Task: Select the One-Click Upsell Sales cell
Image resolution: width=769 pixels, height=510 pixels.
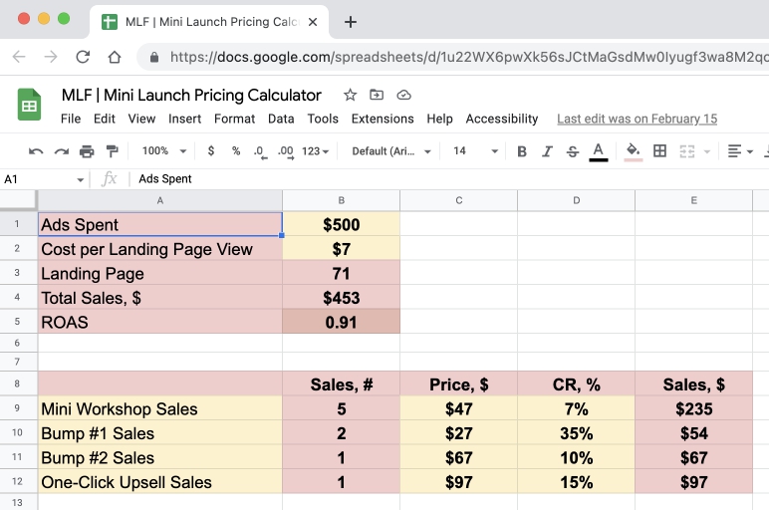Action: pos(160,481)
